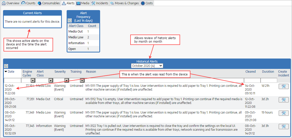Viewport: 292px width, 138px height.
Task: Click the 19 hours duration cell
Action: pos(267,113)
